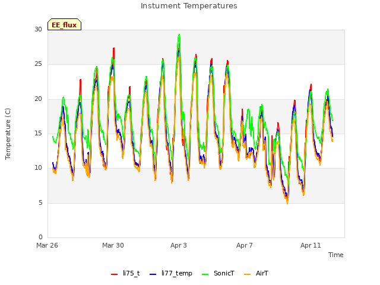Click the Mar 26 x-axis label
This screenshot has height=285, width=380.
47,245
